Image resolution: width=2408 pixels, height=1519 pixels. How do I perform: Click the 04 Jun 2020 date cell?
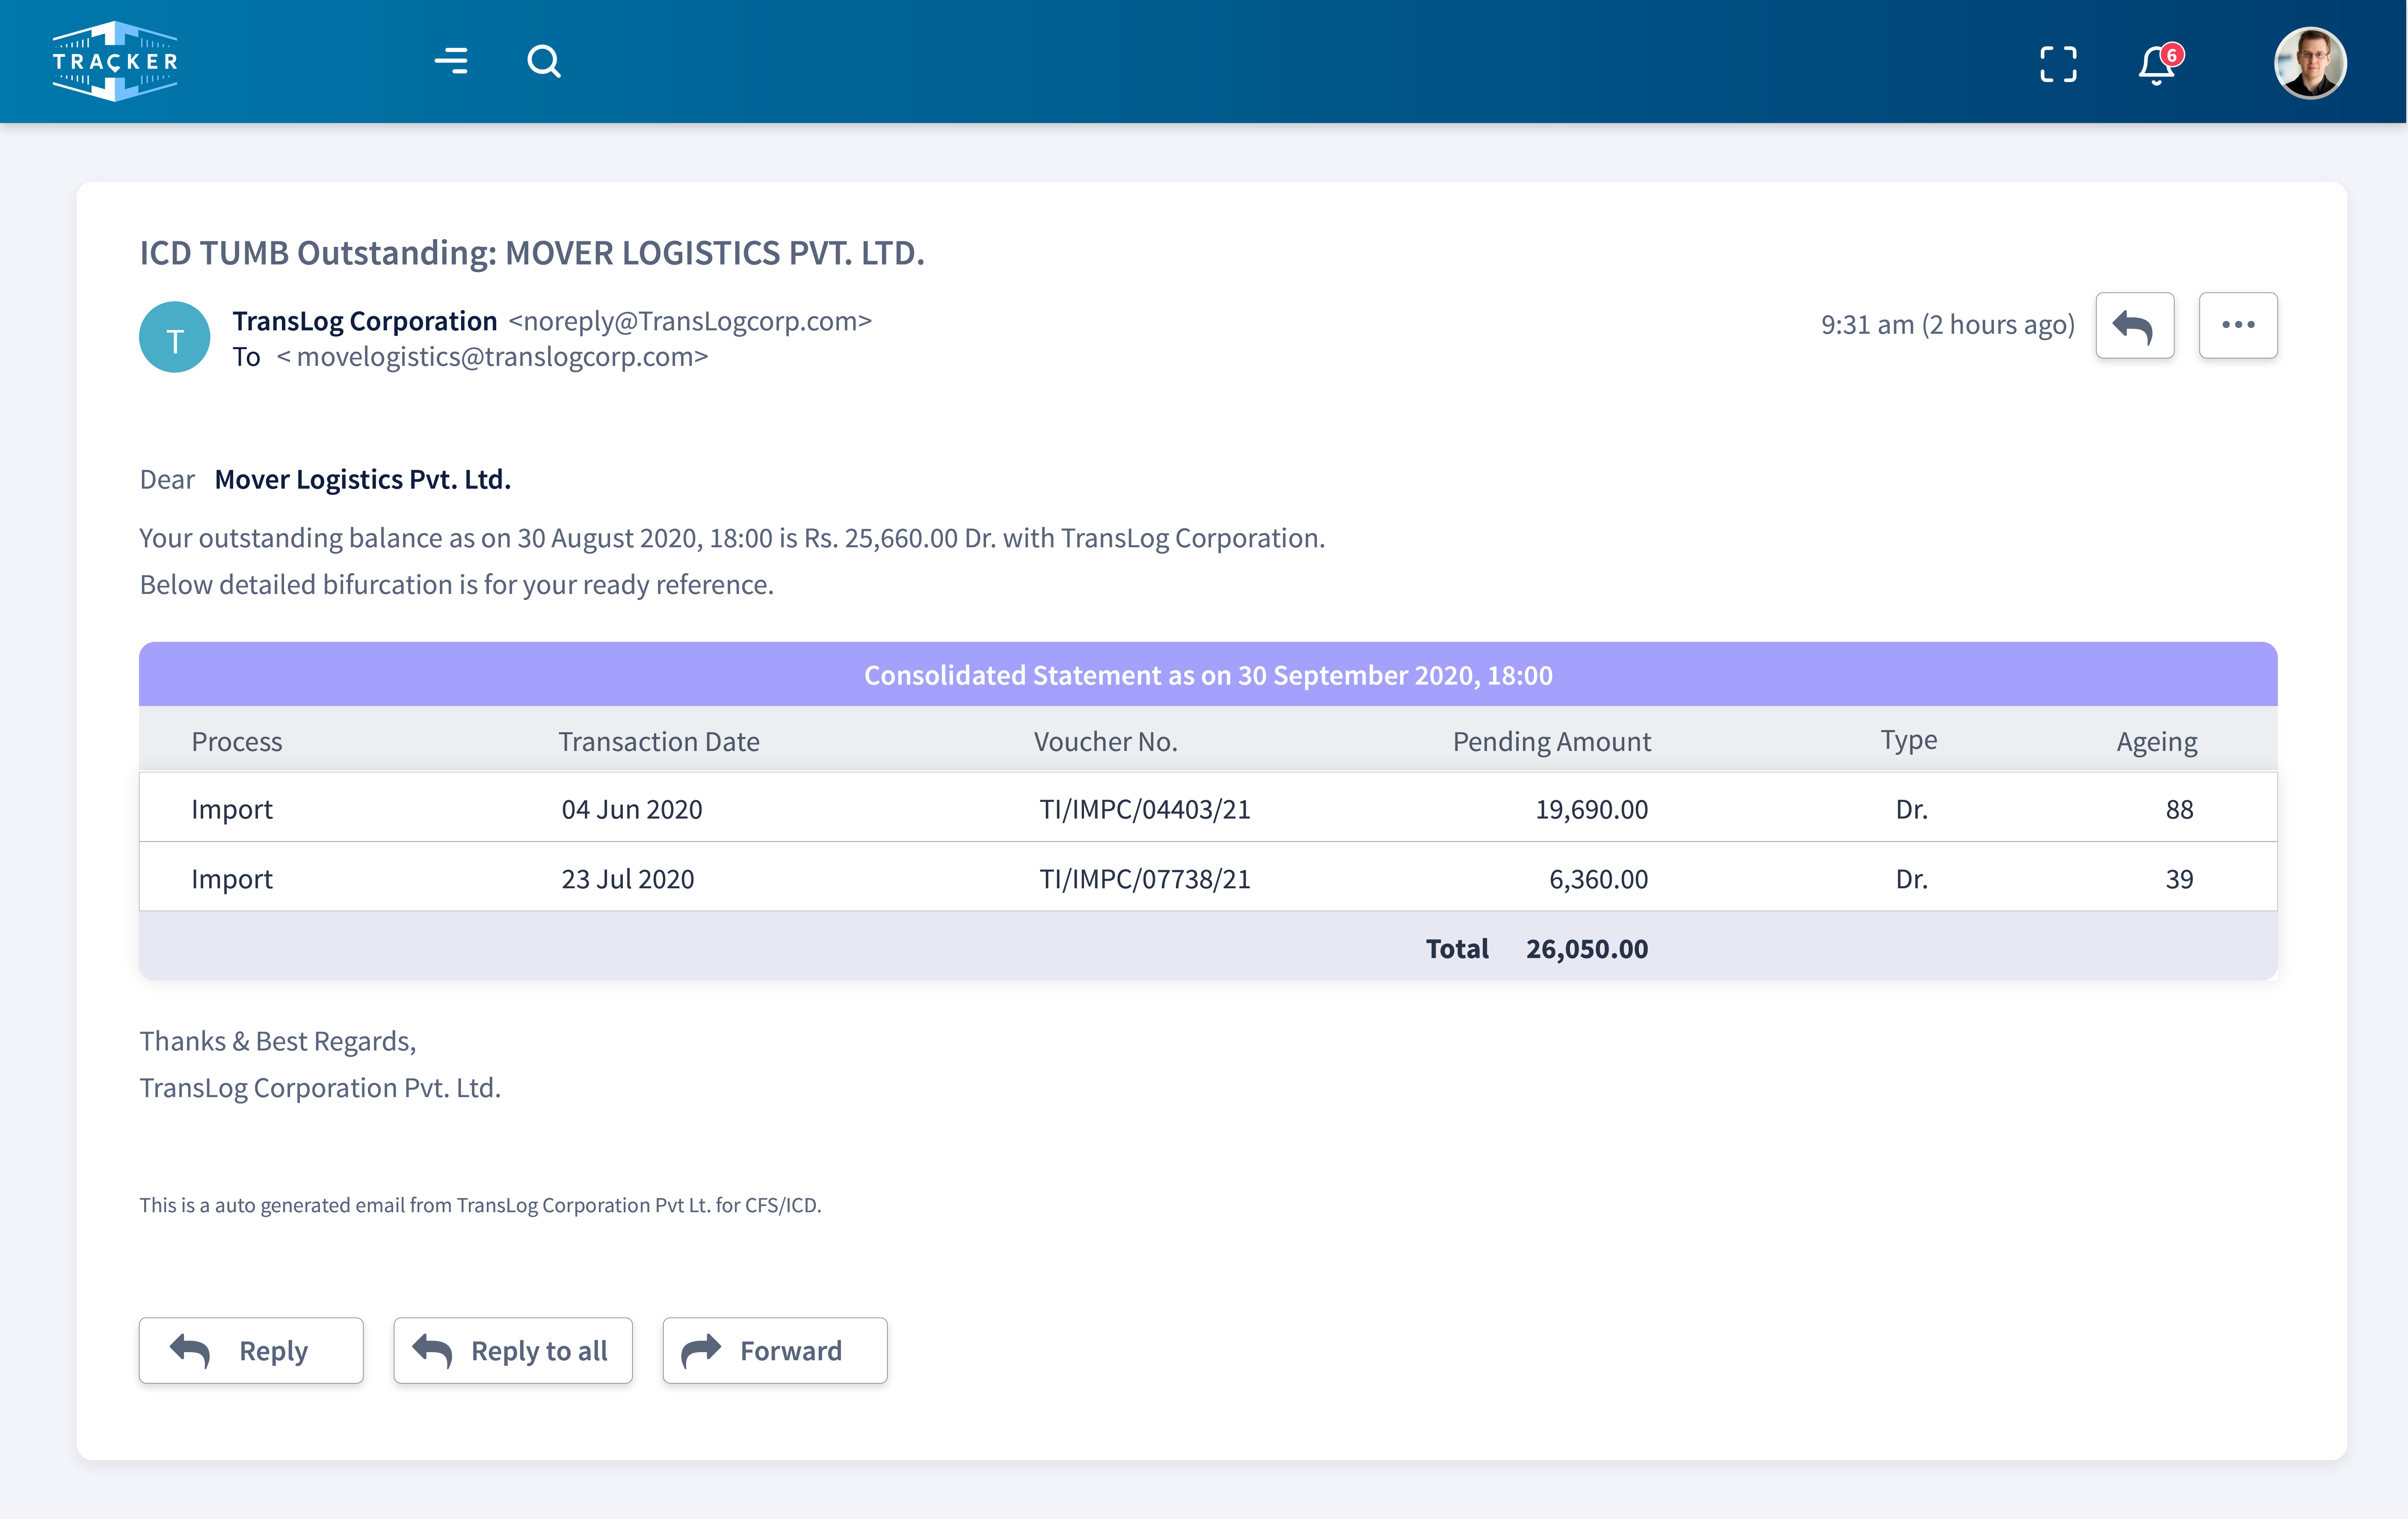point(632,809)
